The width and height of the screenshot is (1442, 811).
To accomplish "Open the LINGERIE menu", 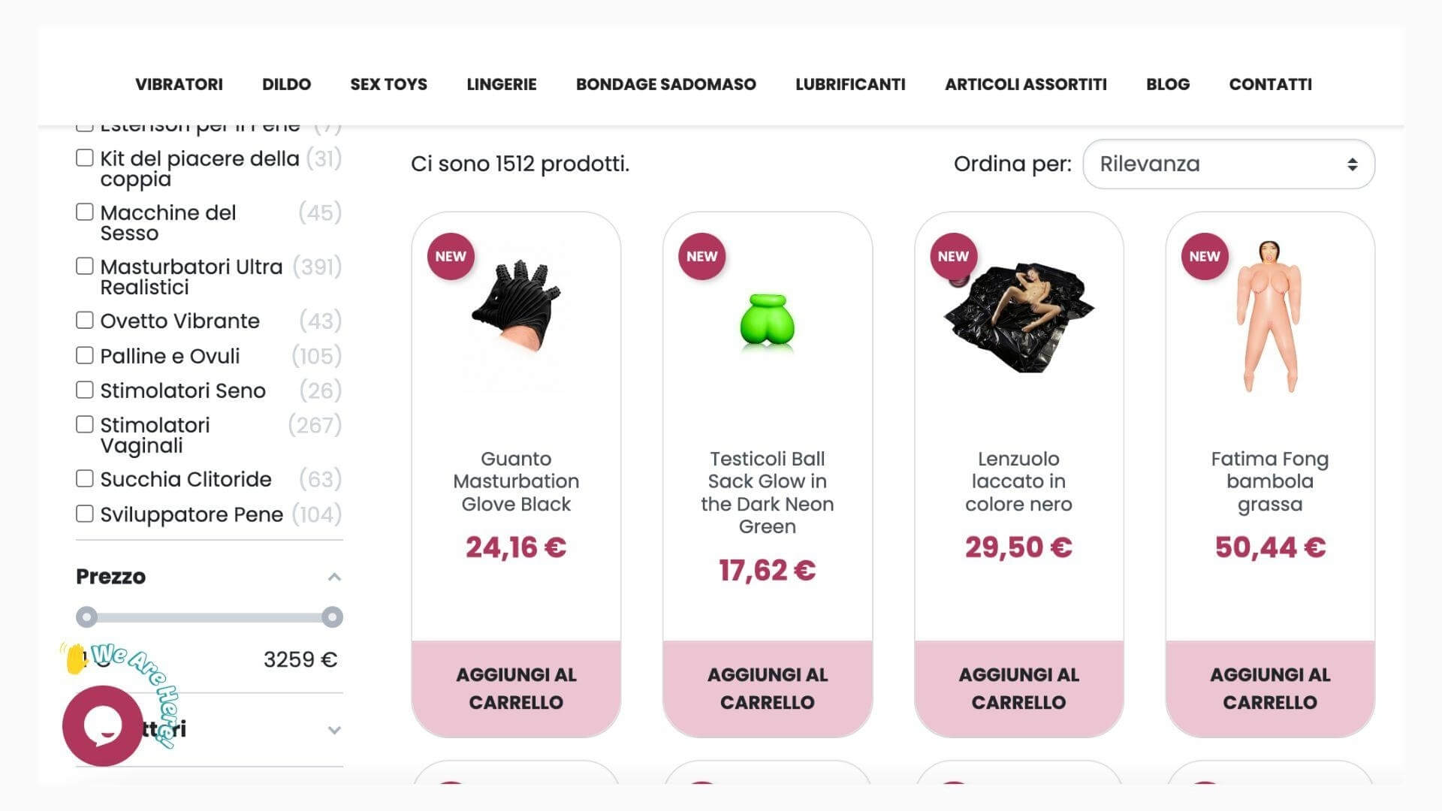I will (502, 84).
